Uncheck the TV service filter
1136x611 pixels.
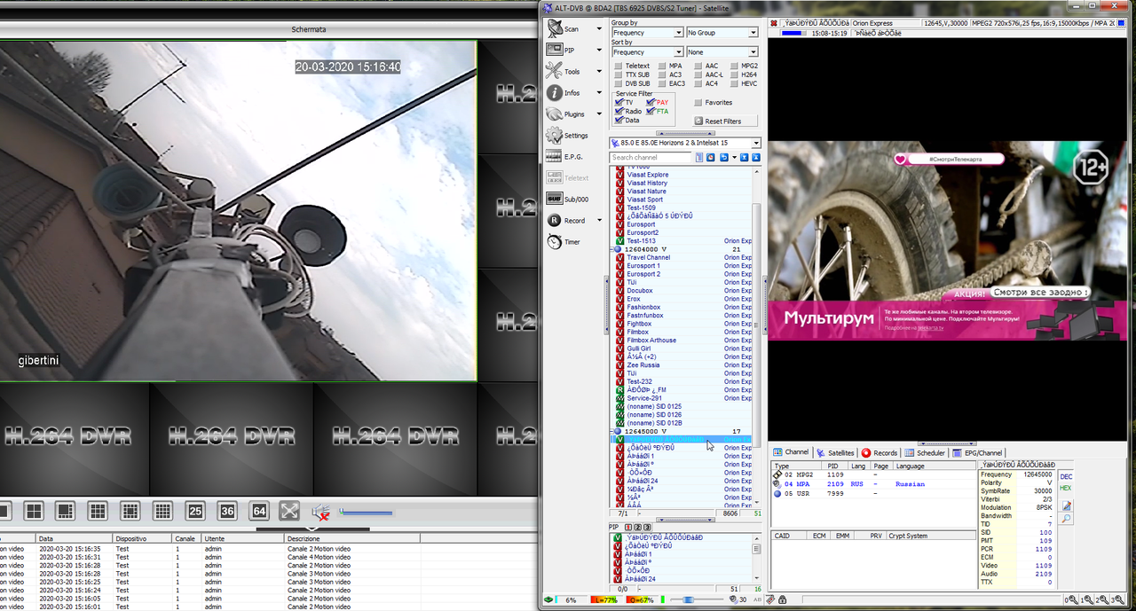click(619, 102)
